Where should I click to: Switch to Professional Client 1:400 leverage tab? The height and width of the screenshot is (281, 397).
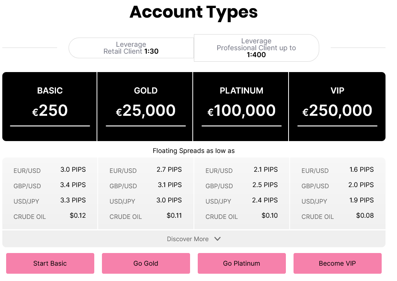(256, 48)
